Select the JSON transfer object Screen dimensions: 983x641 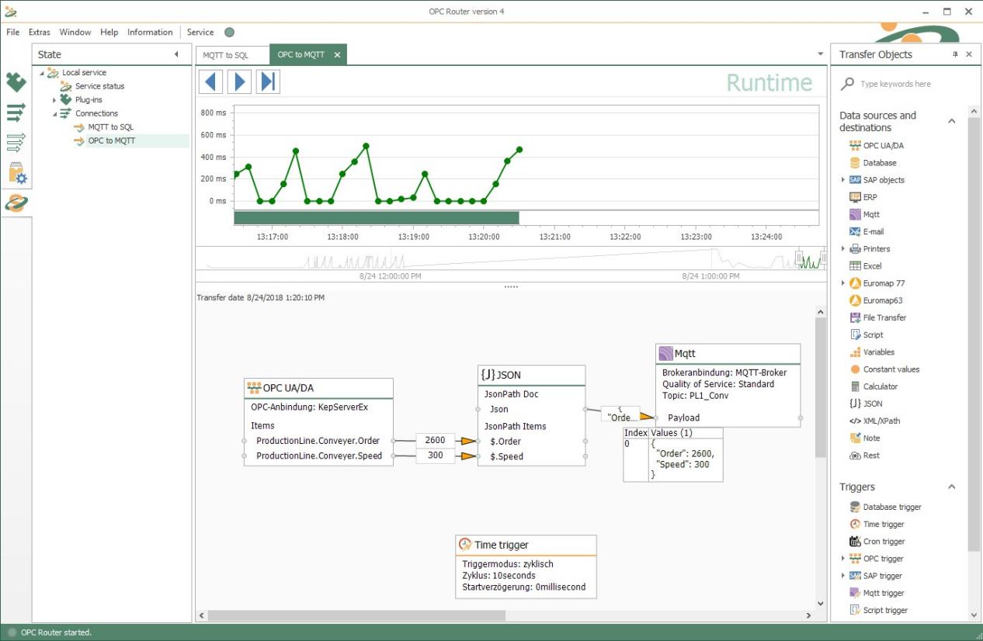tap(867, 404)
